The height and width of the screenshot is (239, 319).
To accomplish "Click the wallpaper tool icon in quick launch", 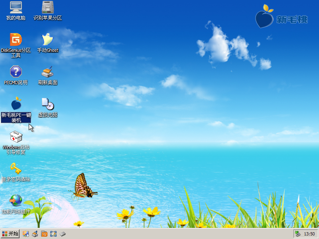I will pos(26,234).
